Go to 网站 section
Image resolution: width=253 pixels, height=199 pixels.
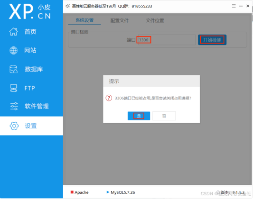click(x=30, y=50)
